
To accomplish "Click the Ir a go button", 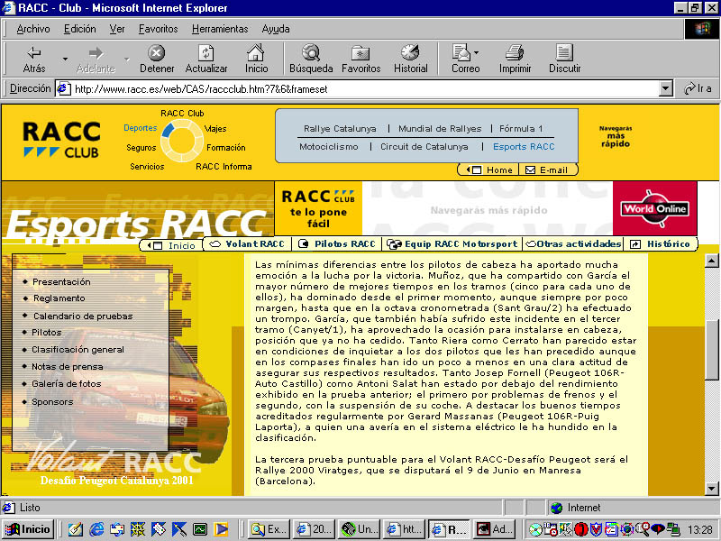I will pos(698,88).
